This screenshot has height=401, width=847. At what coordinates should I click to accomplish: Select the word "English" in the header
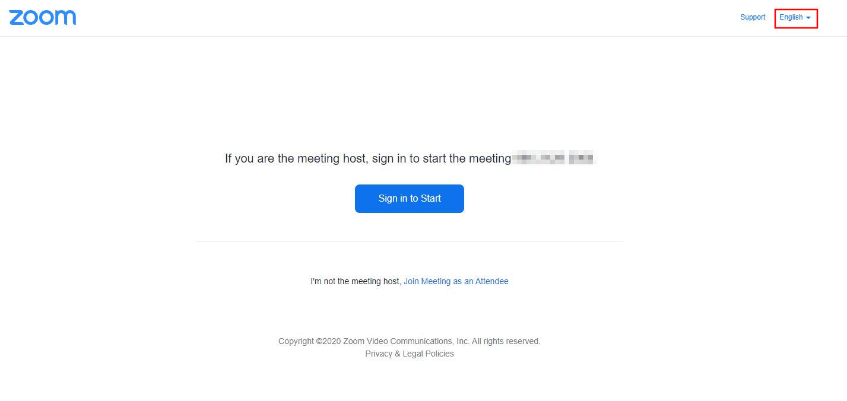tap(791, 17)
